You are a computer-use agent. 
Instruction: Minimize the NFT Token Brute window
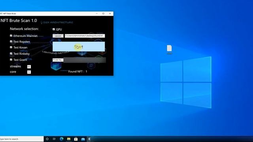[x=97, y=14]
